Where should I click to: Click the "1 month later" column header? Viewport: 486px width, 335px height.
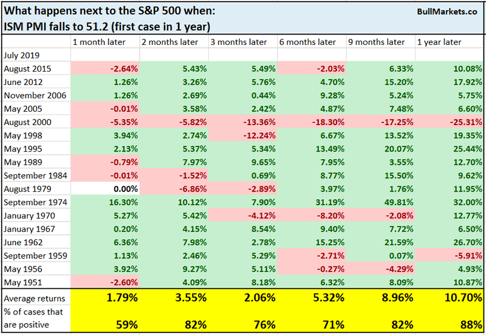97,42
